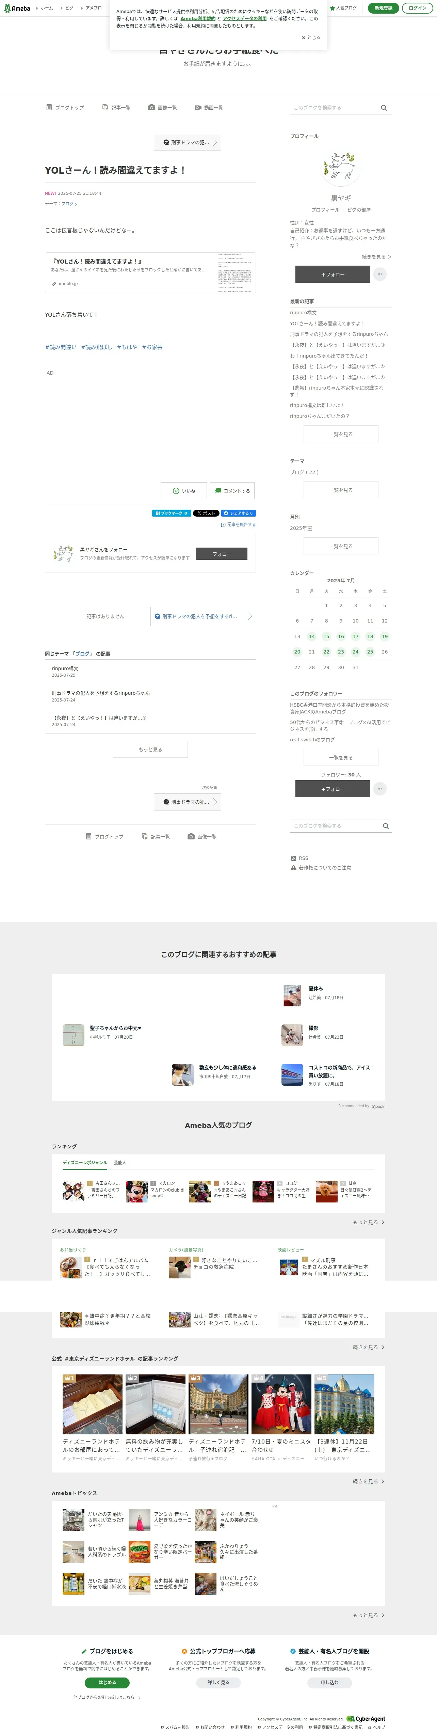The image size is (437, 1732).
Task: Open 記事一覧 in the bottom nav
Action: coord(155,836)
